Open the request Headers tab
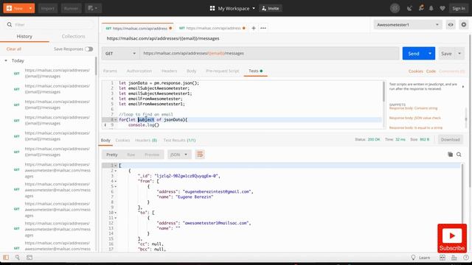 point(169,71)
